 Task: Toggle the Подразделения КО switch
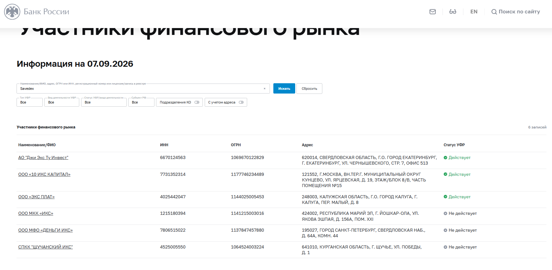(x=197, y=102)
